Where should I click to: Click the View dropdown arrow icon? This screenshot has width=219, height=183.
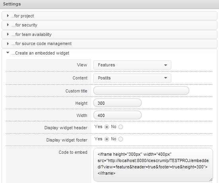click(166, 65)
